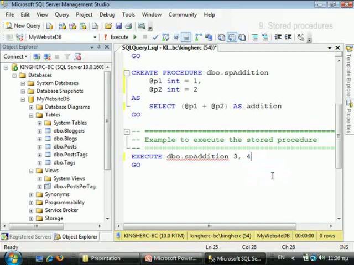
Task: Toggle Include Actual Execution Plan
Action: point(199,37)
